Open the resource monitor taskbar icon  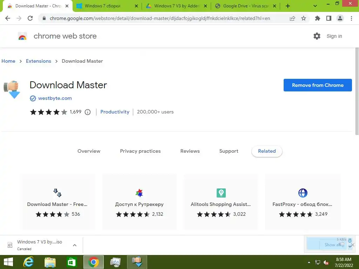click(115, 262)
